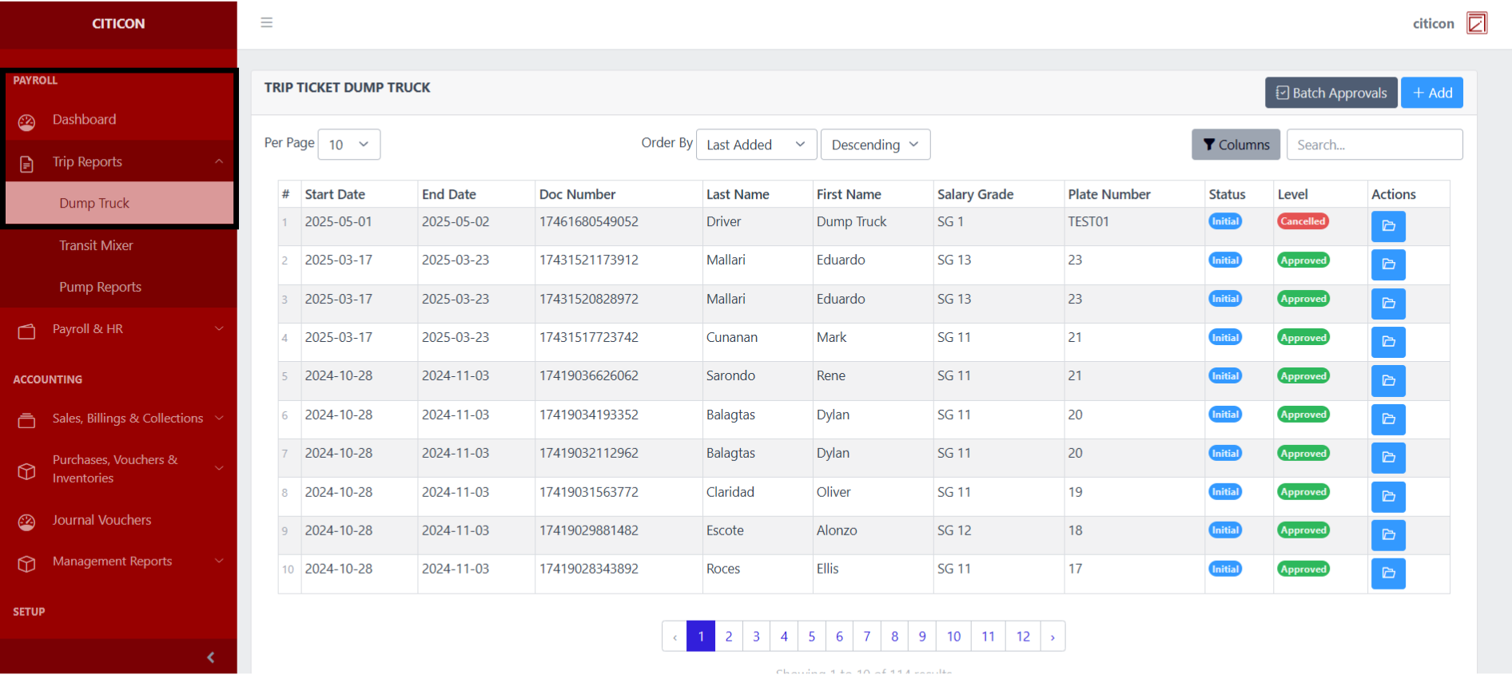This screenshot has width=1512, height=675.
Task: Open the citicon user profile icon
Action: pyautogui.click(x=1476, y=23)
